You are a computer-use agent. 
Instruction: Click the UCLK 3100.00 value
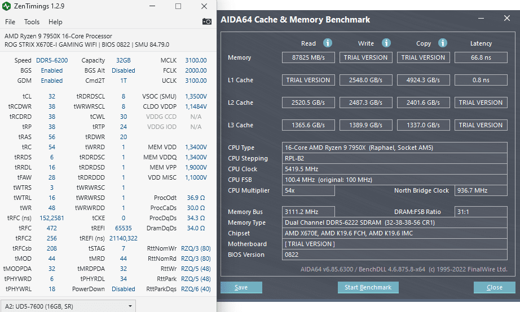point(196,81)
